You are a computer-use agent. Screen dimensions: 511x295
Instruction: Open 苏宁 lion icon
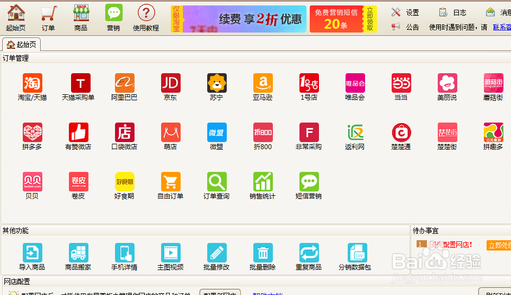point(217,87)
